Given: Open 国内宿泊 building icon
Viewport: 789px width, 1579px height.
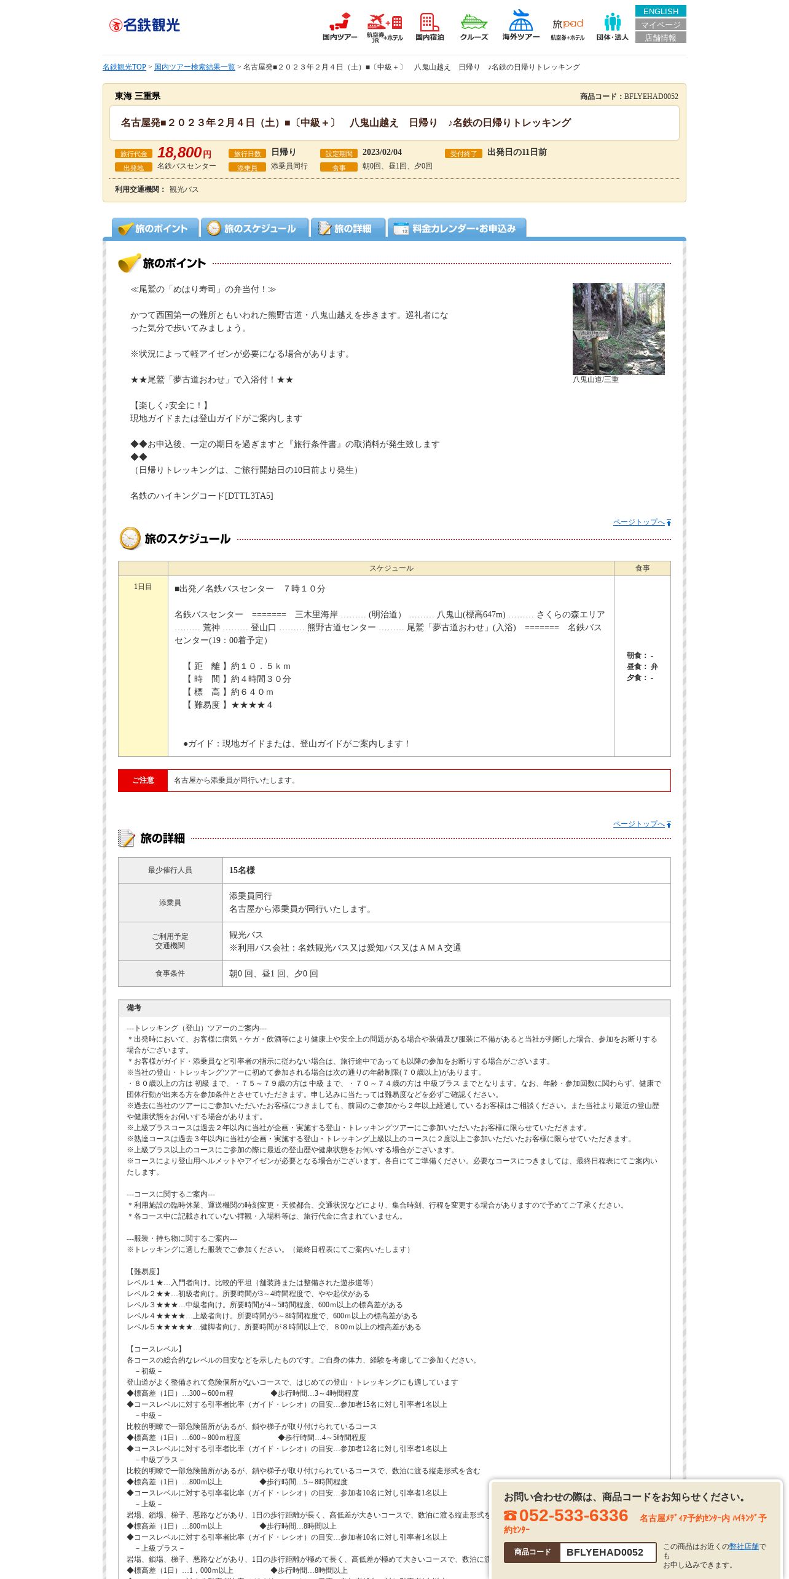Looking at the screenshot, I should point(430,26).
